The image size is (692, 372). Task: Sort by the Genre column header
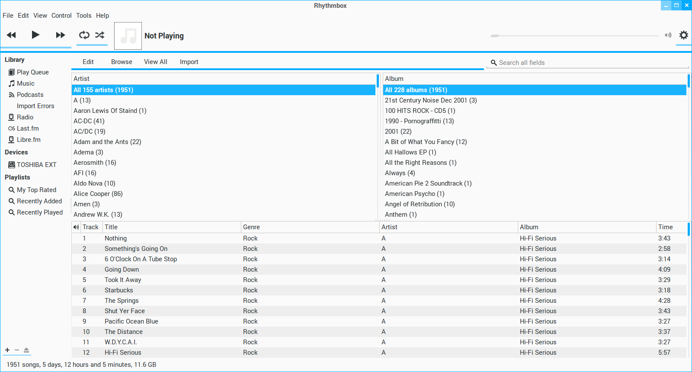pyautogui.click(x=310, y=227)
